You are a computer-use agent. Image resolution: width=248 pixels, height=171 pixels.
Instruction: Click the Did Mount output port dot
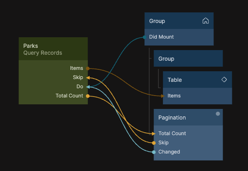144,37
